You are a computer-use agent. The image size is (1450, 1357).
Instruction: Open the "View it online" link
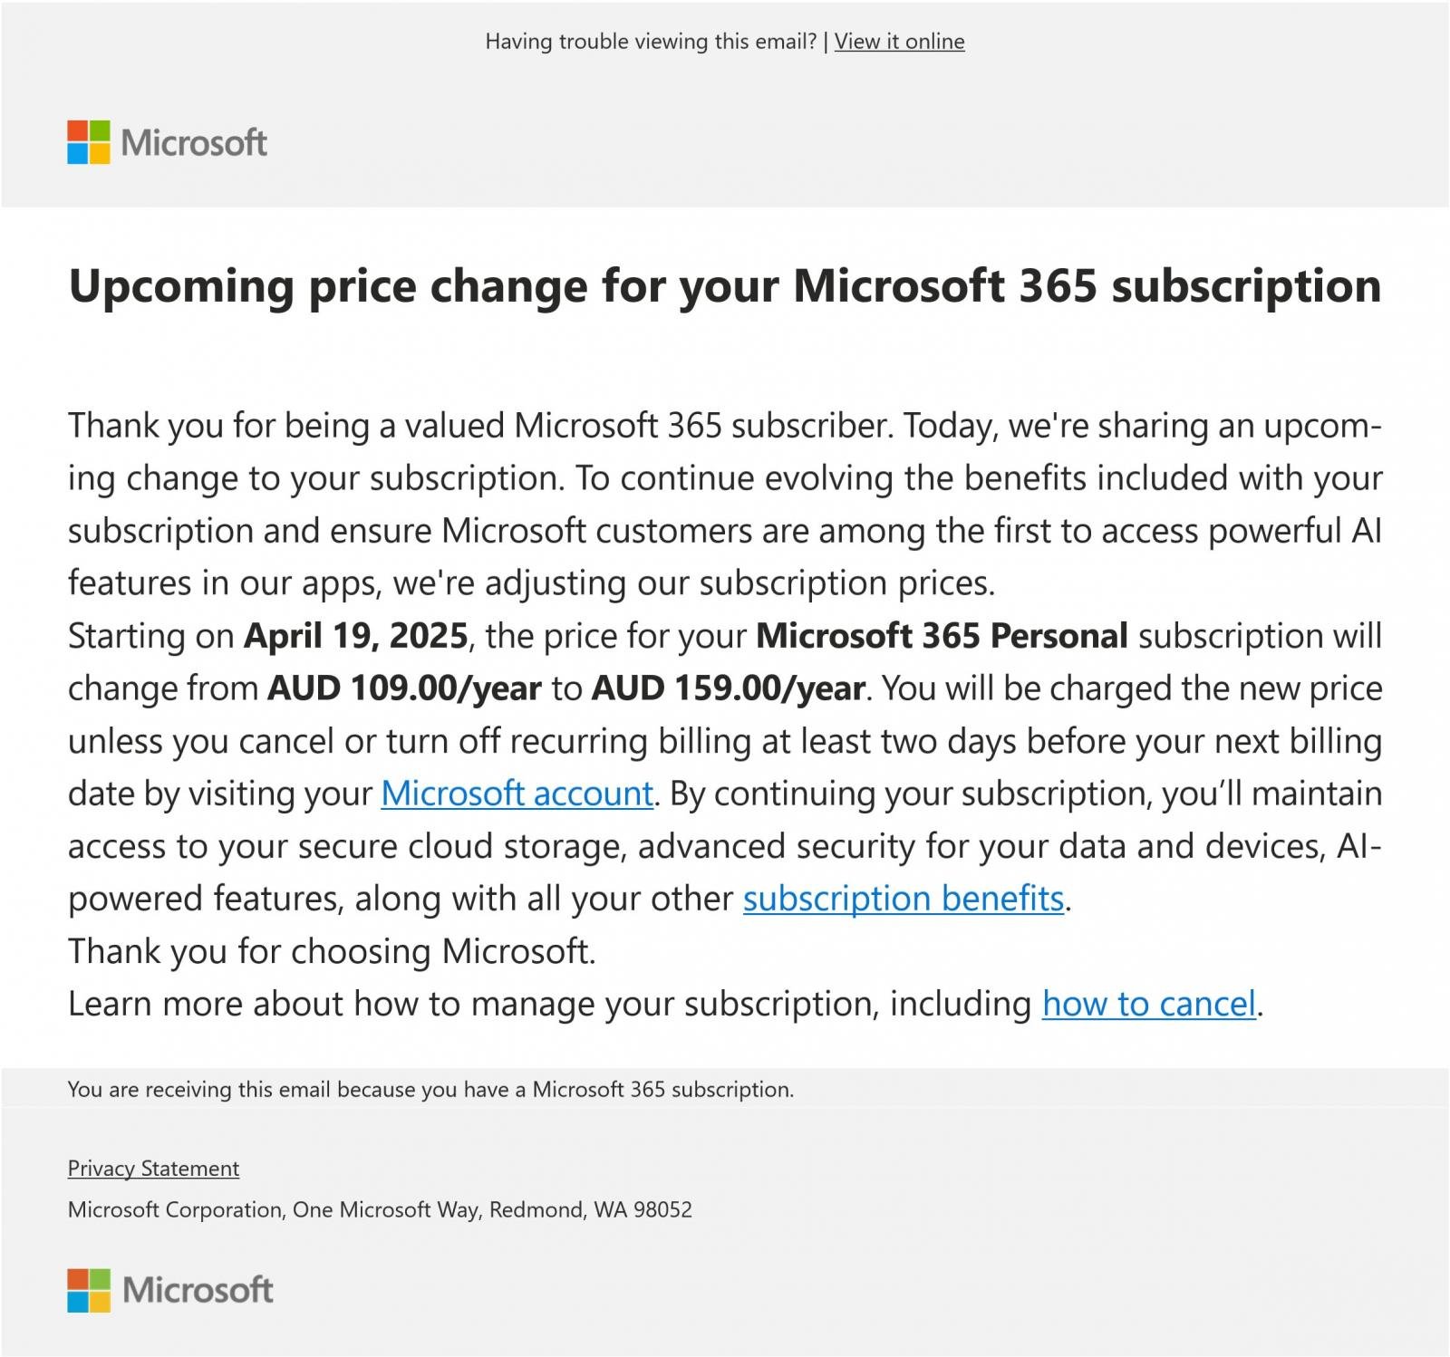[x=899, y=42]
